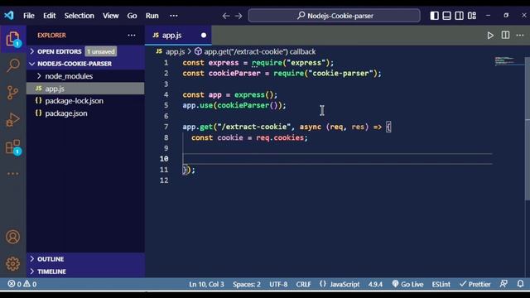Click Go Live server button
The height and width of the screenshot is (298, 530).
(407, 284)
